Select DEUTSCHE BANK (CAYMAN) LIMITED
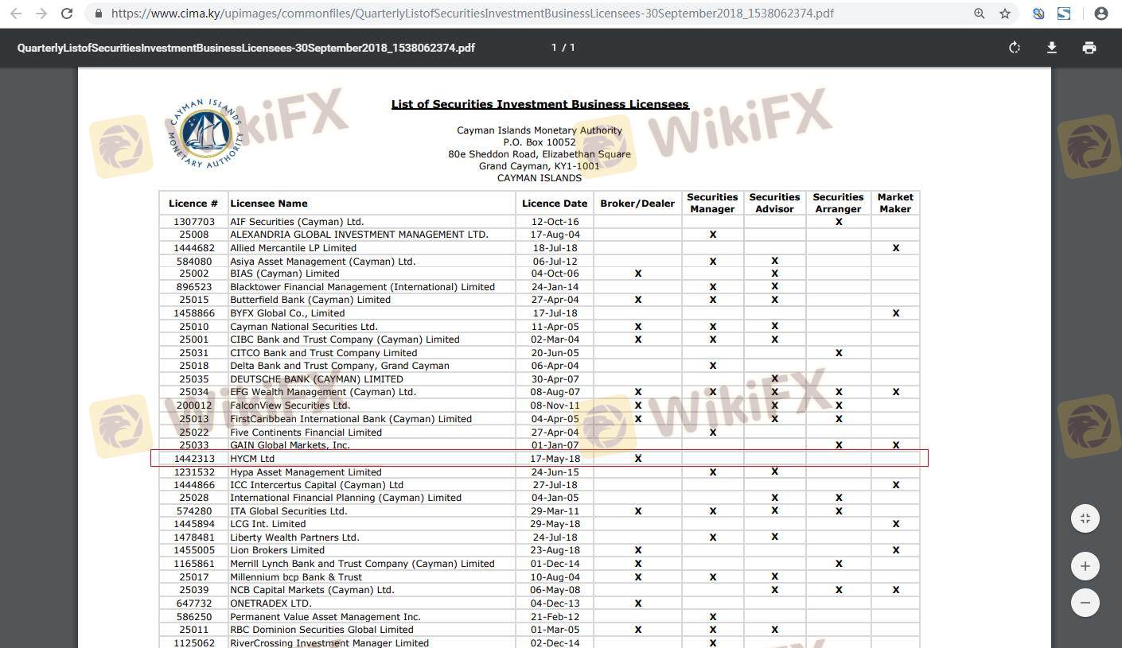Image resolution: width=1122 pixels, height=648 pixels. click(x=317, y=379)
